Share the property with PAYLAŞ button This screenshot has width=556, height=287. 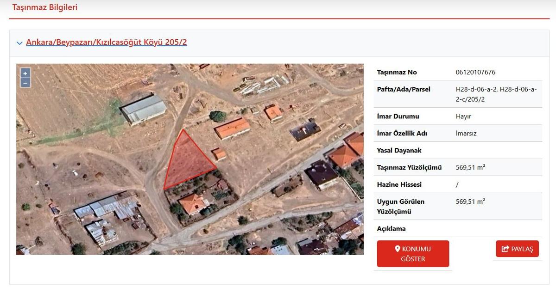tap(517, 249)
